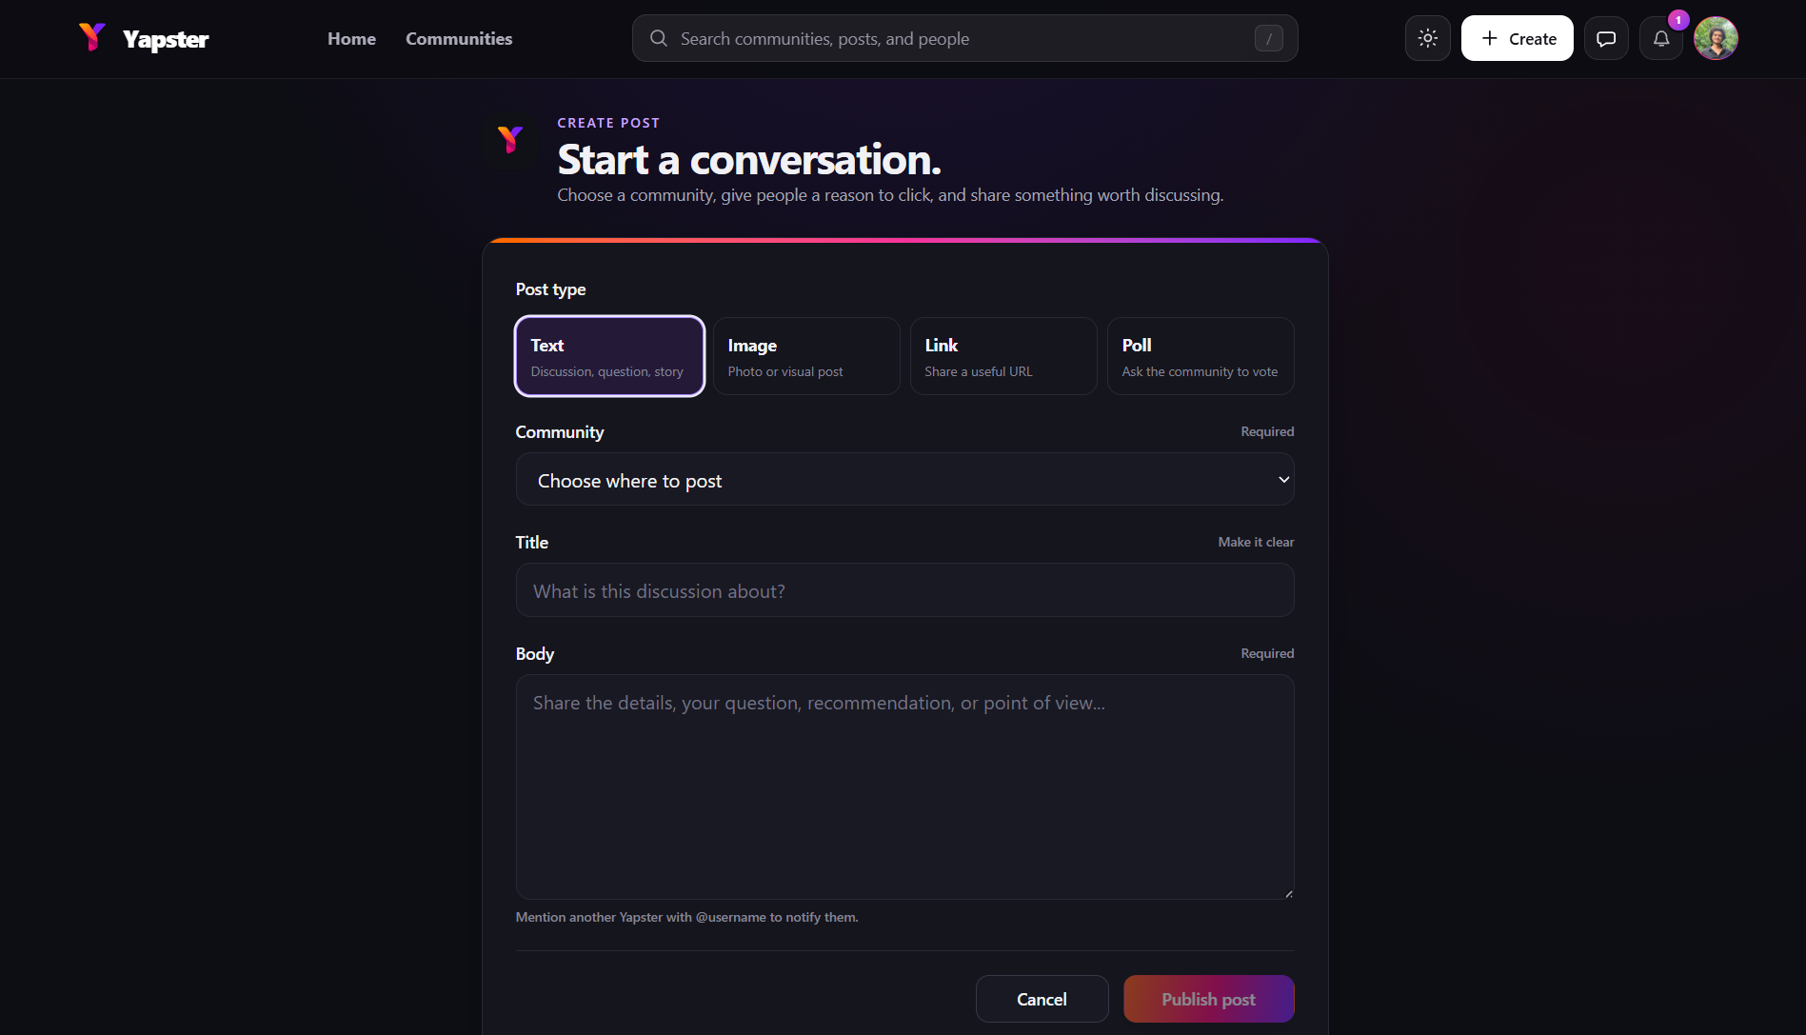Click the 'Make it clear' hint

(x=1256, y=542)
